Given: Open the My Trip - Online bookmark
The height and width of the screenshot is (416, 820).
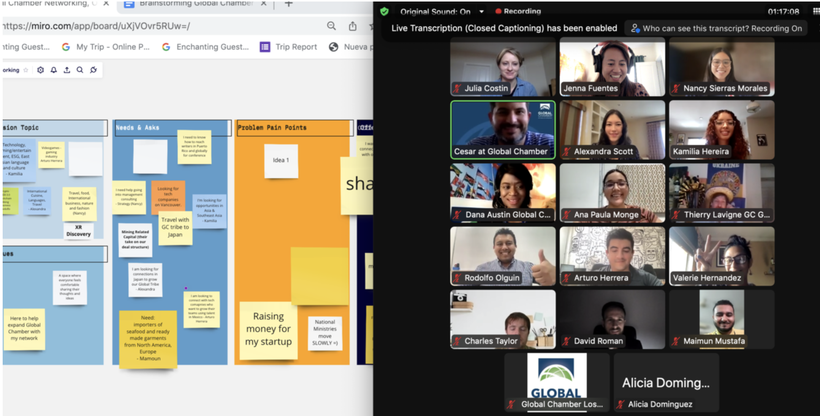Looking at the screenshot, I should (106, 47).
